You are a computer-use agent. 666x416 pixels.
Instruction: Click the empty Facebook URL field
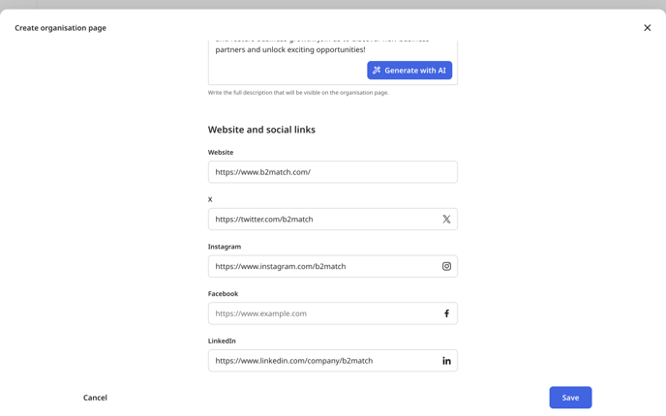[333, 313]
